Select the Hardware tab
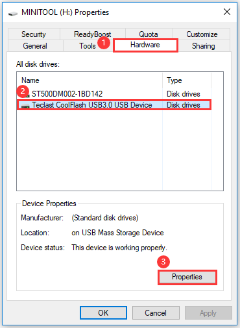This screenshot has width=240, height=328. 145,45
